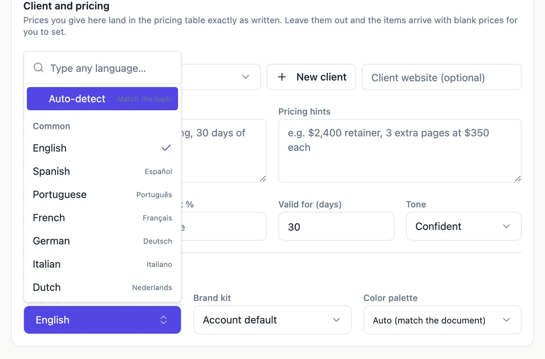545x359 pixels.
Task: Click the plus icon on New client
Action: (x=282, y=77)
